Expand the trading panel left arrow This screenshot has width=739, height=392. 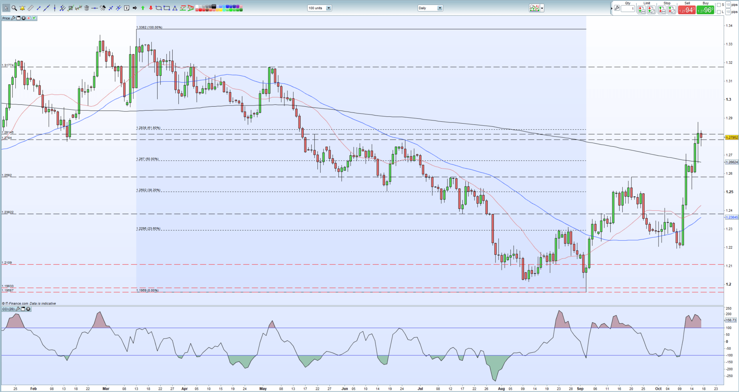click(611, 8)
